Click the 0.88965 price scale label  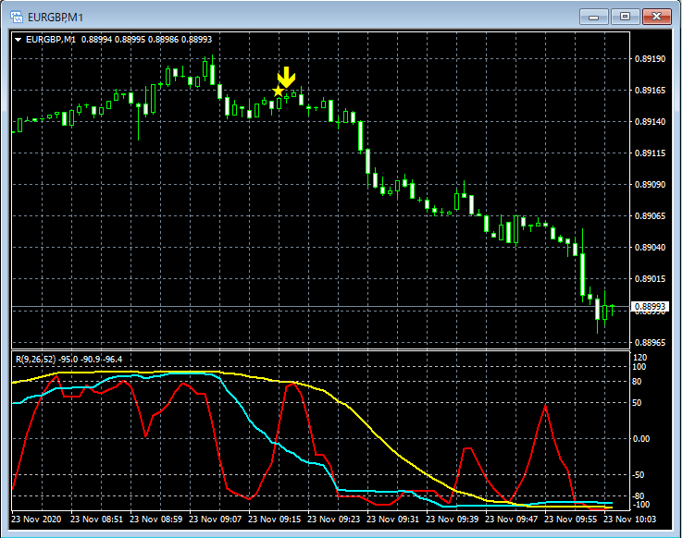pos(650,342)
